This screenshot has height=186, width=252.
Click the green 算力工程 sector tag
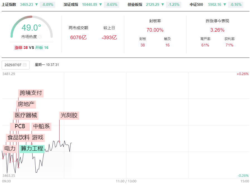32,148
